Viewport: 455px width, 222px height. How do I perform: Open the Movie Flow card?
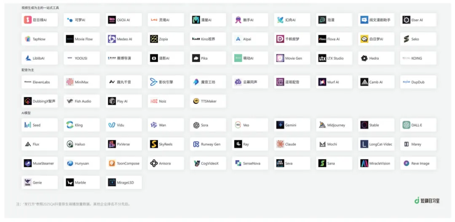82,39
